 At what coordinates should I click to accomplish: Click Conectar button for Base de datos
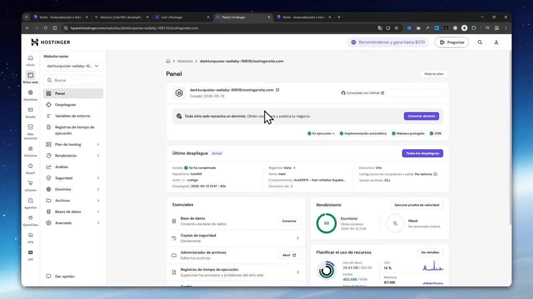coord(289,221)
